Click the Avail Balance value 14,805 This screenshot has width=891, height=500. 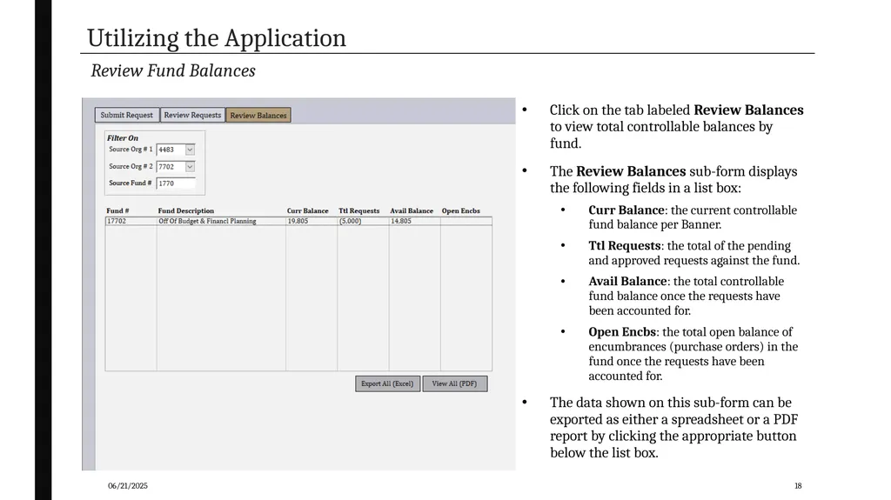[401, 221]
